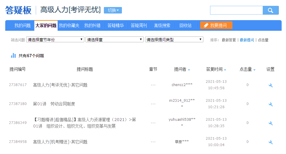Open 回收站 tab

click(x=186, y=25)
